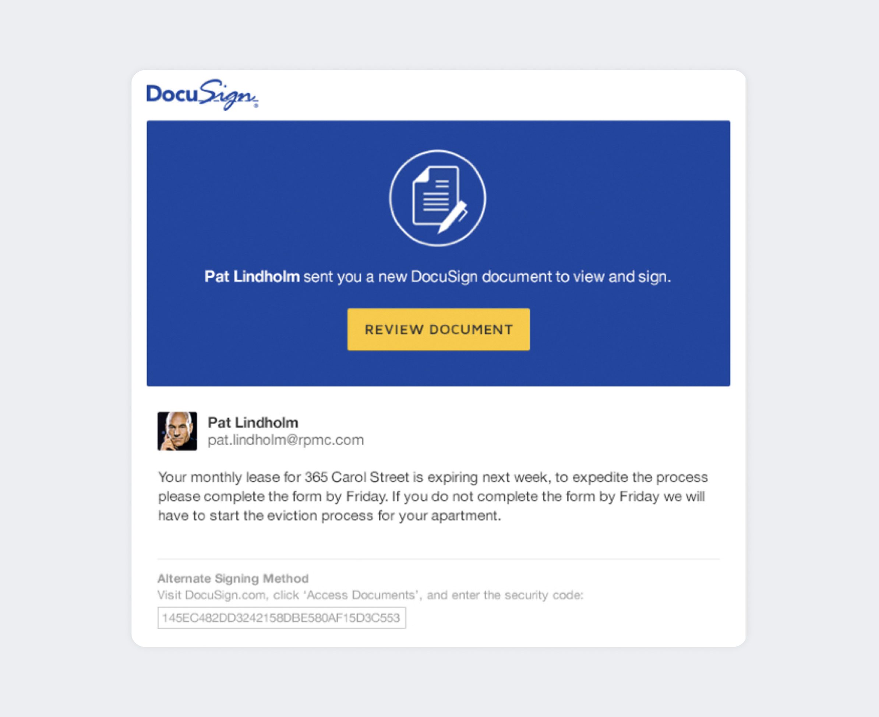Click the 'Access Documents' text in the instructions
Image resolution: width=879 pixels, height=717 pixels.
[361, 595]
